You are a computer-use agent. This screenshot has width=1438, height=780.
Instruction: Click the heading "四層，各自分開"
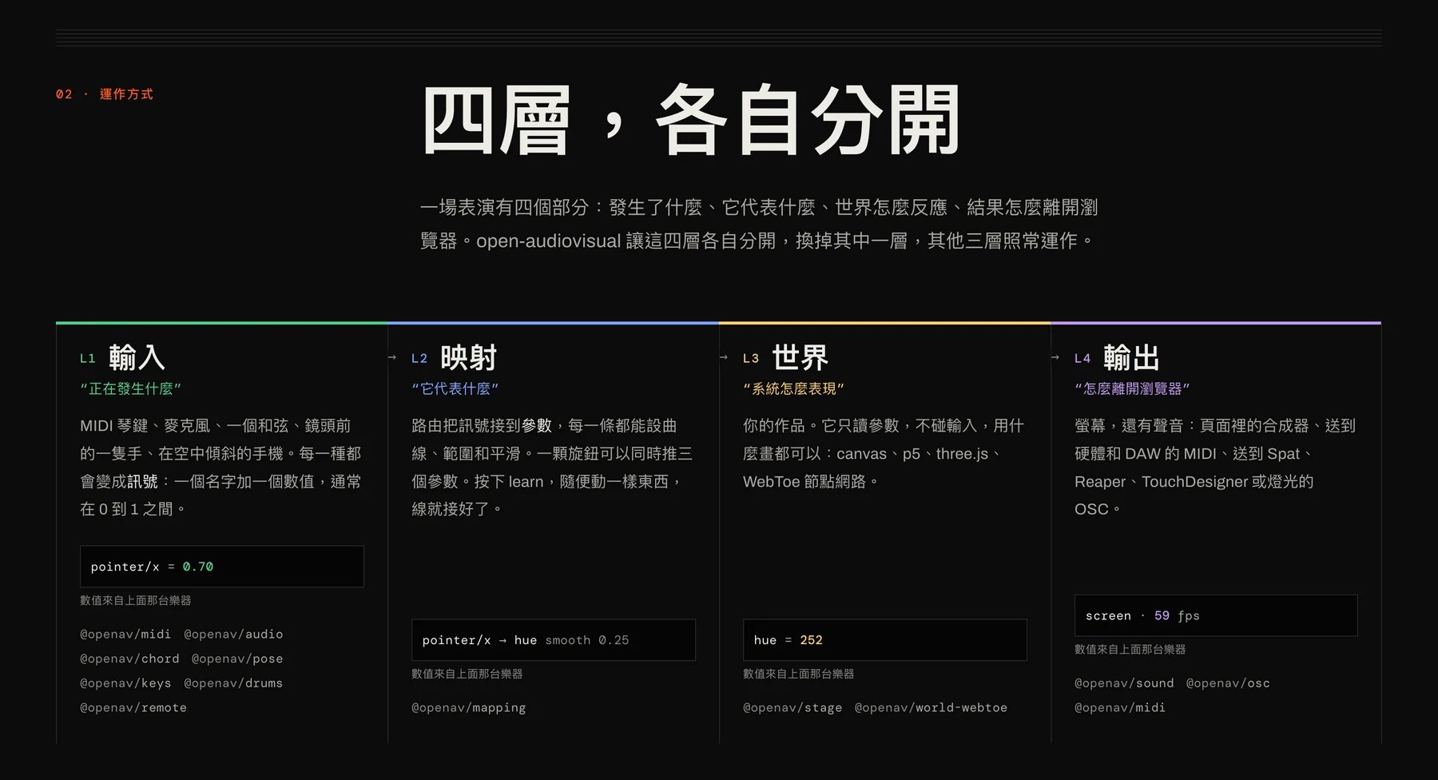pyautogui.click(x=691, y=121)
